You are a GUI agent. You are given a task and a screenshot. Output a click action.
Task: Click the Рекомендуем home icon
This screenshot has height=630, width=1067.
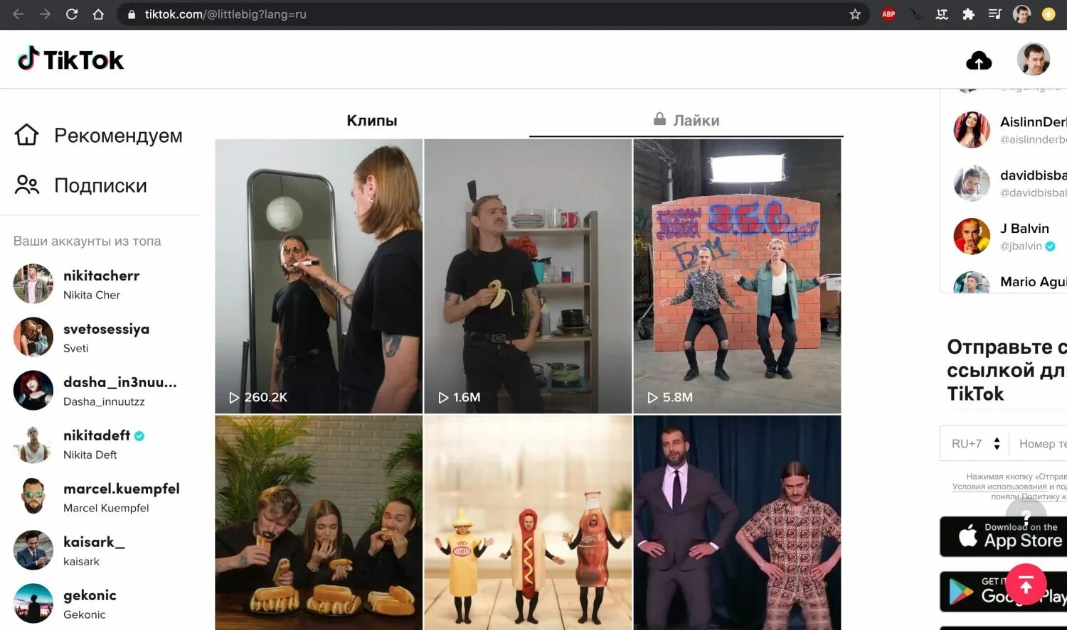(26, 135)
